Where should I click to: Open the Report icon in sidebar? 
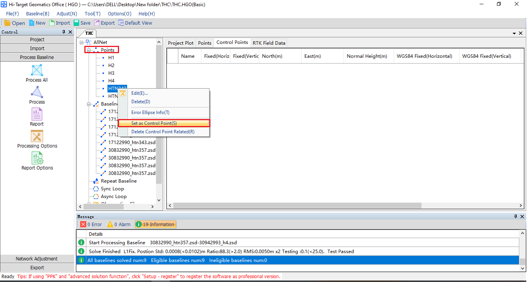point(37,114)
